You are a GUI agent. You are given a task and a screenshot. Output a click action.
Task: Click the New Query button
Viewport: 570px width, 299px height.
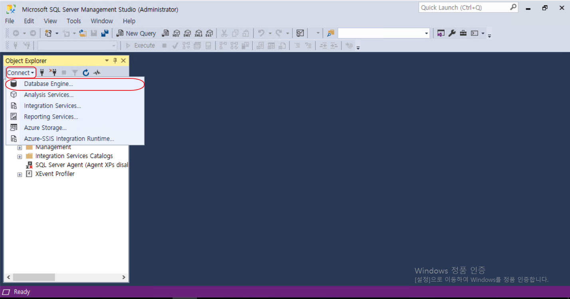tap(136, 33)
